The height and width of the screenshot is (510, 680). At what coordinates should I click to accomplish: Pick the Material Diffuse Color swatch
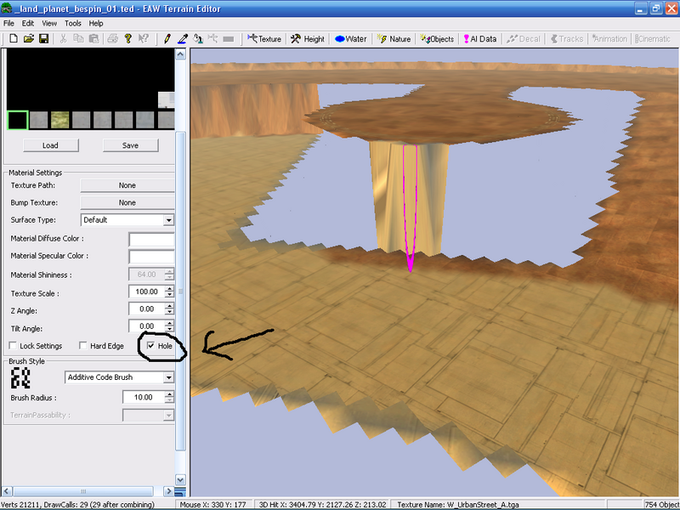tap(151, 239)
